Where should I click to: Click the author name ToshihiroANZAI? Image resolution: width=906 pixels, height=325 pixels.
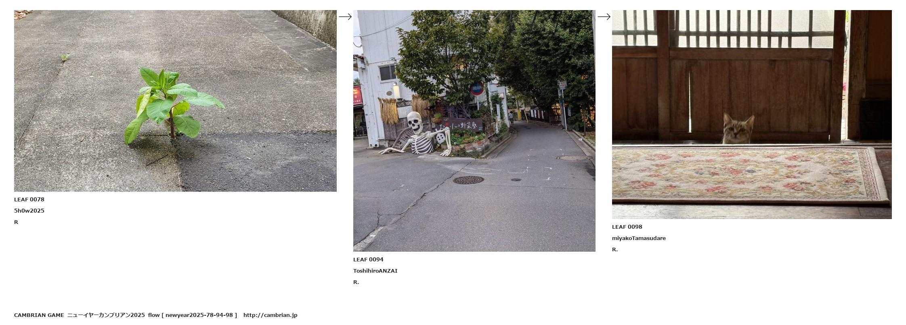point(375,271)
